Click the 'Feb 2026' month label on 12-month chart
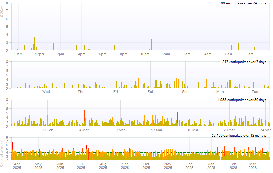This screenshot has height=173, width=273. click(x=233, y=166)
